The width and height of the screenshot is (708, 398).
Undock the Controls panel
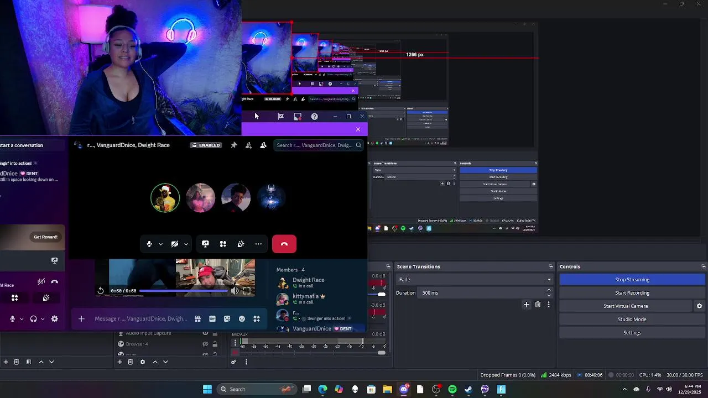[703, 266]
